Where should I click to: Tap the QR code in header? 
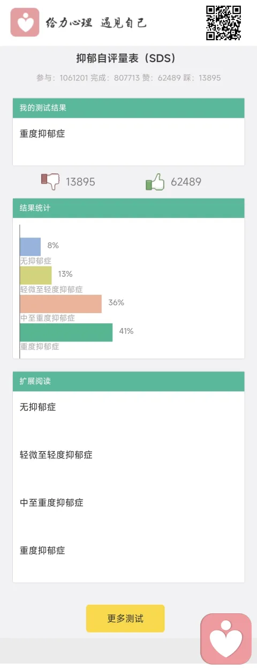pos(223,22)
